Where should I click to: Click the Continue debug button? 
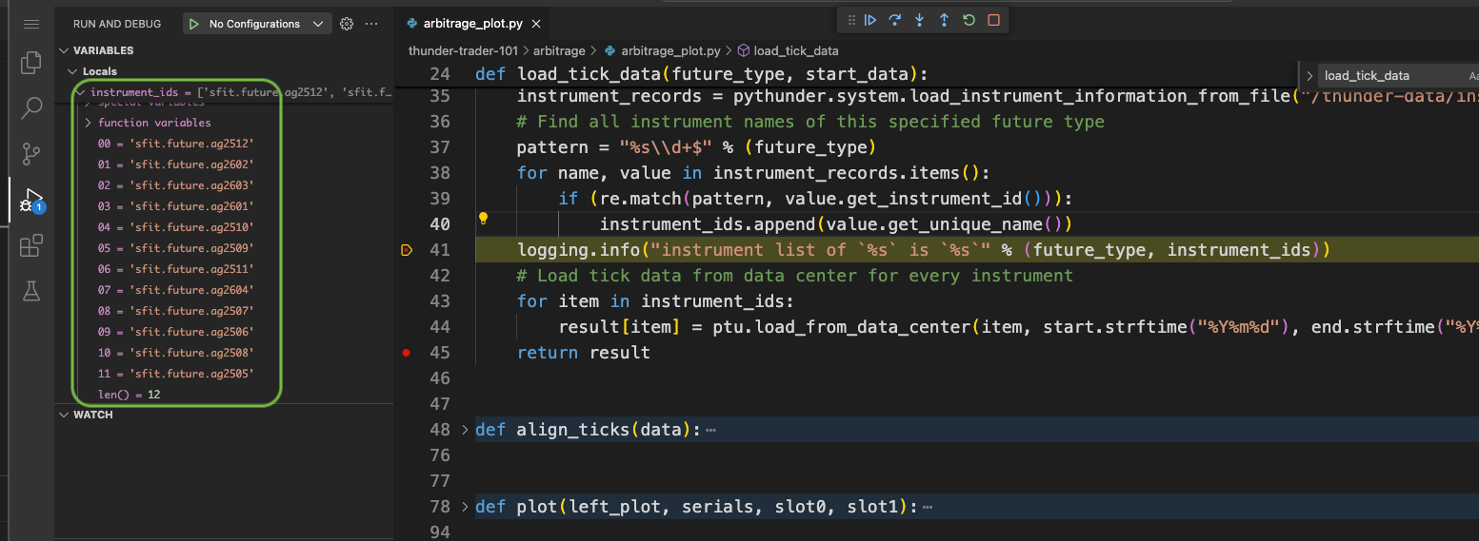870,20
